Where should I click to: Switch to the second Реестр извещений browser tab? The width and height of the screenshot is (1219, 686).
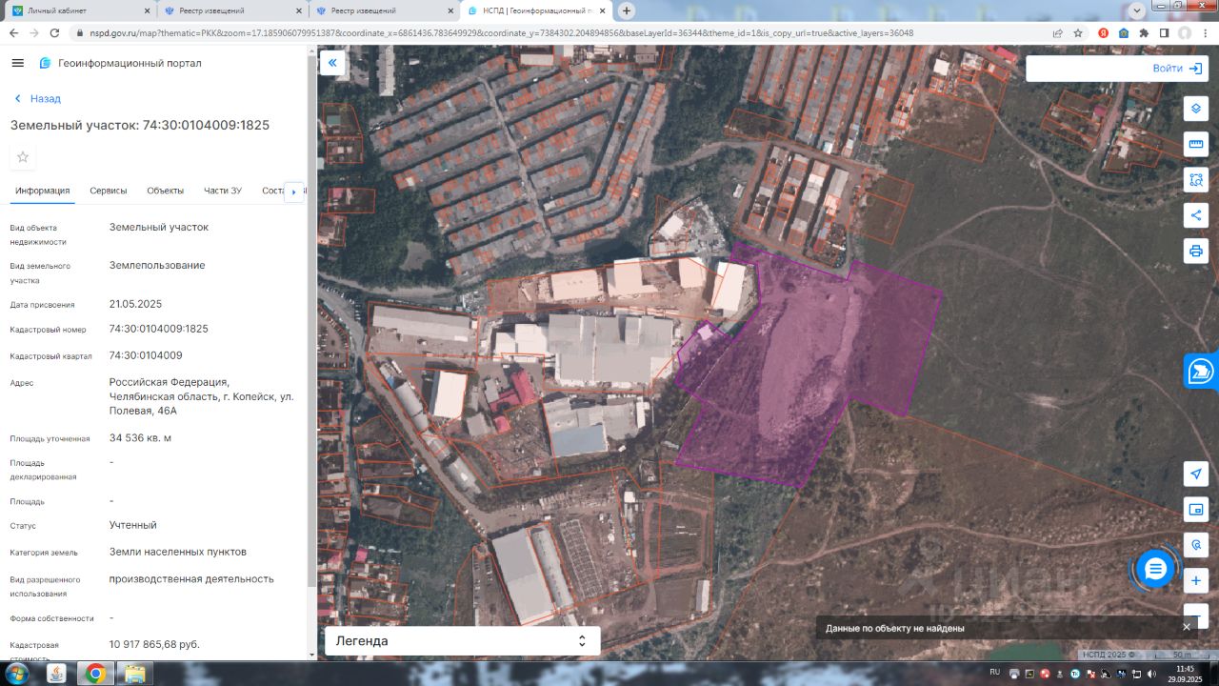pos(385,10)
